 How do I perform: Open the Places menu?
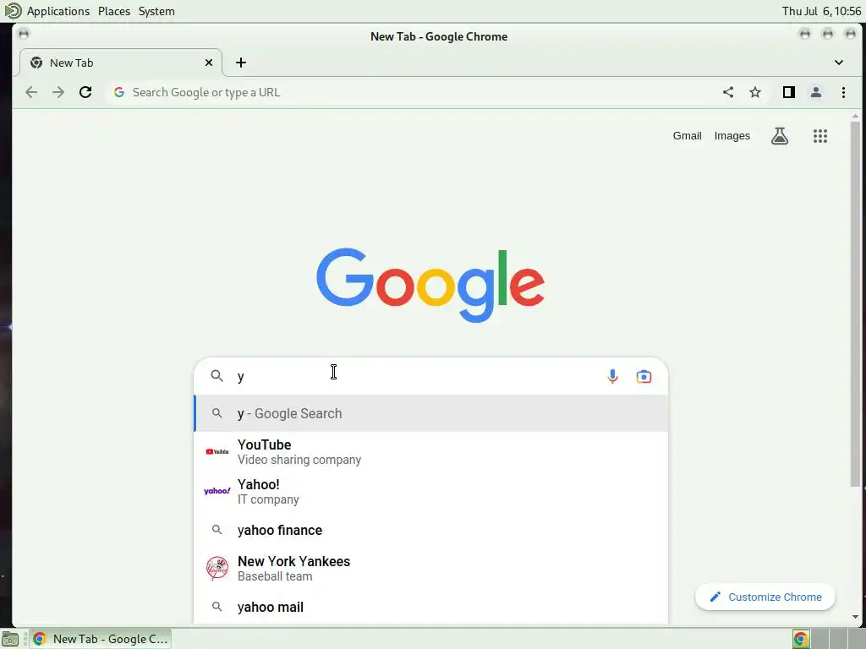coord(114,11)
